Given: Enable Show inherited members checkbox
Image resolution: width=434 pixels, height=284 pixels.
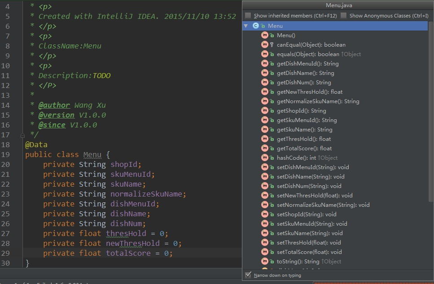Looking at the screenshot, I should [x=248, y=16].
